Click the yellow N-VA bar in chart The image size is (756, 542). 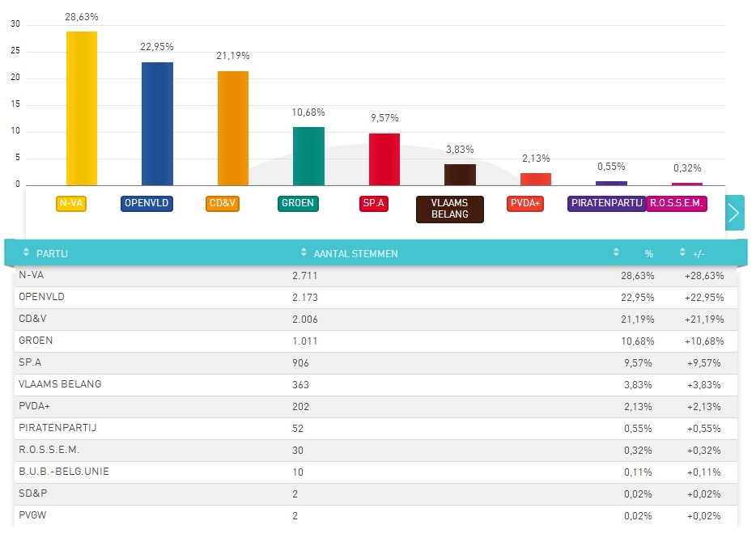tap(82, 108)
